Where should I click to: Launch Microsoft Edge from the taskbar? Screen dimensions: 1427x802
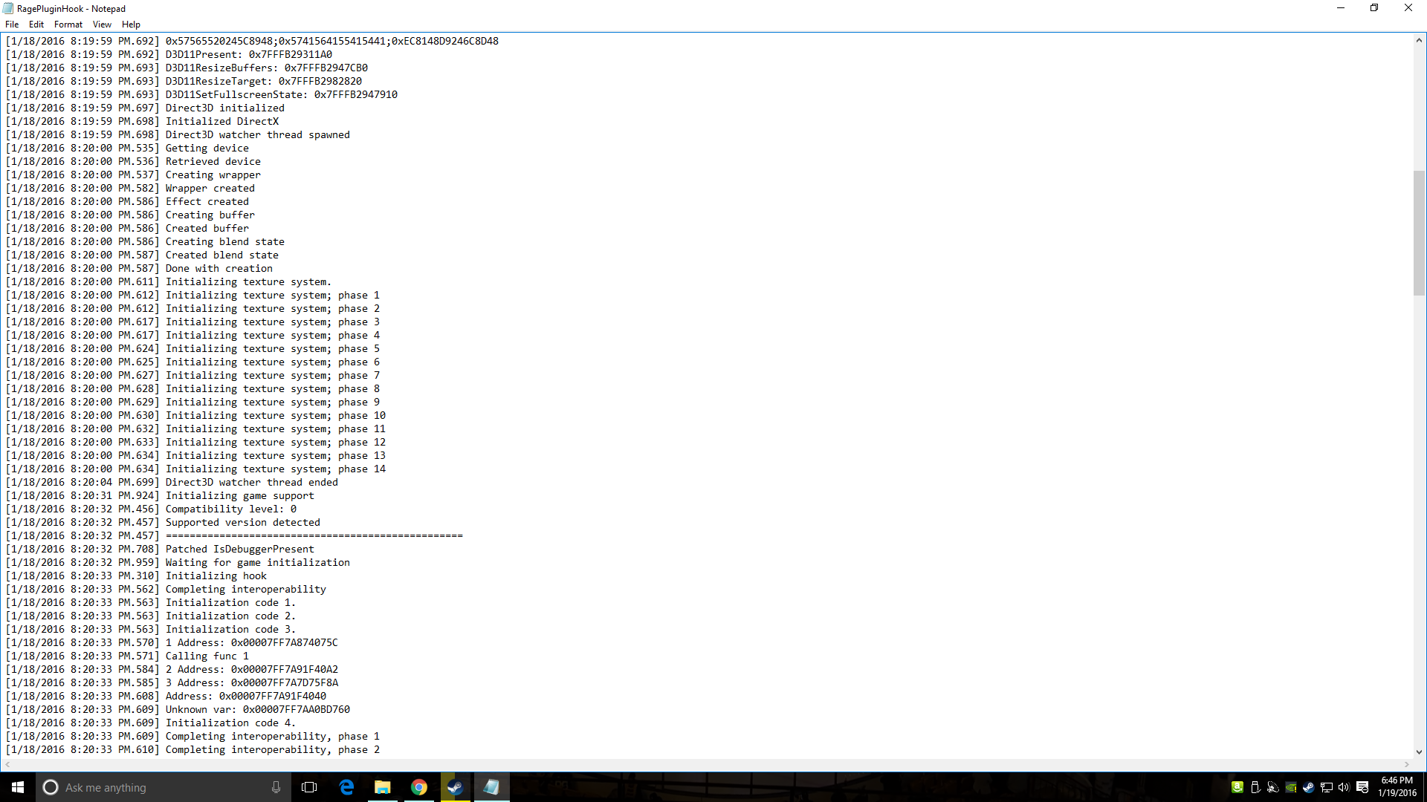point(346,787)
